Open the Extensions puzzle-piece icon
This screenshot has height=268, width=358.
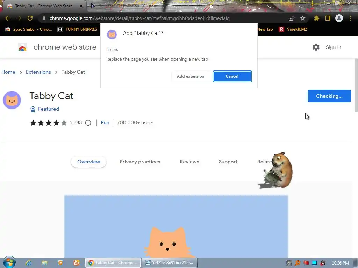coord(316,18)
